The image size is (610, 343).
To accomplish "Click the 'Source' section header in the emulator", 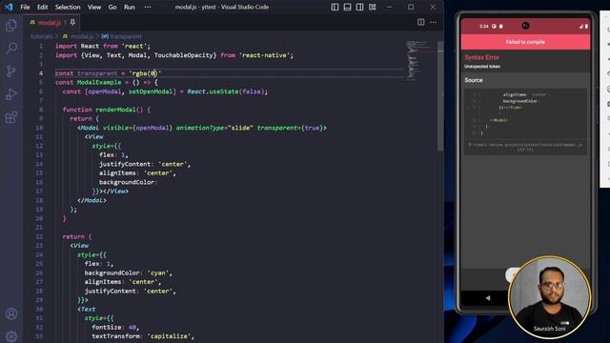I will [x=474, y=80].
